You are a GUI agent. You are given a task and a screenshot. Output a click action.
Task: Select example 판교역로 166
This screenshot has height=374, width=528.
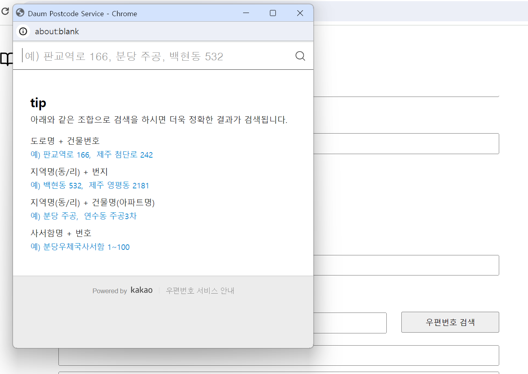(x=67, y=154)
